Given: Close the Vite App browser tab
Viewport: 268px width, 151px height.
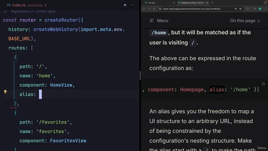Looking at the screenshot, I should pos(174,3).
